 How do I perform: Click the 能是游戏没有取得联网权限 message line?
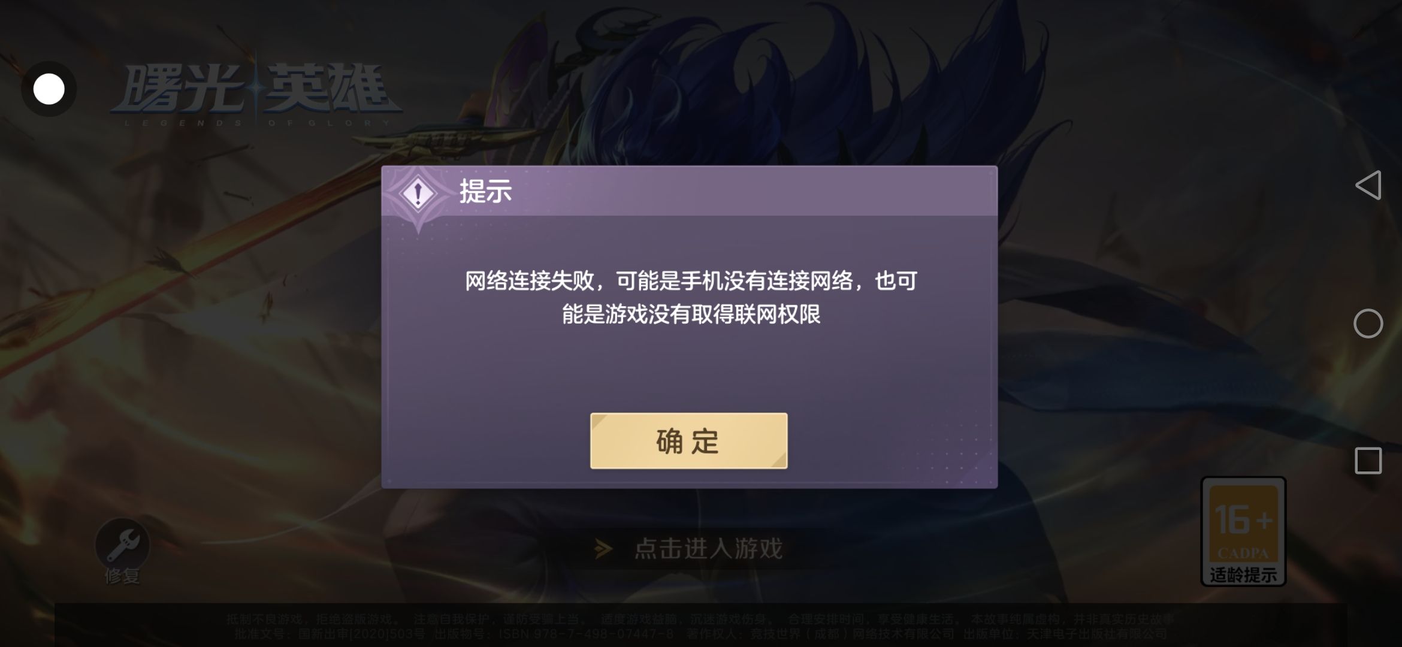pos(691,314)
